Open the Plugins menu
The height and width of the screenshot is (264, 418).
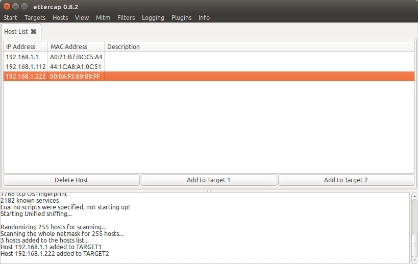[182, 17]
